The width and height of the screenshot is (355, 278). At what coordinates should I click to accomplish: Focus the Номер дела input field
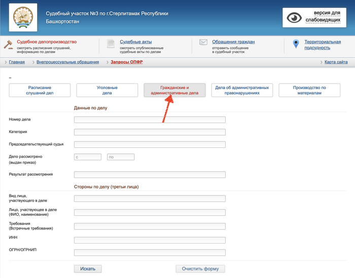pos(150,120)
